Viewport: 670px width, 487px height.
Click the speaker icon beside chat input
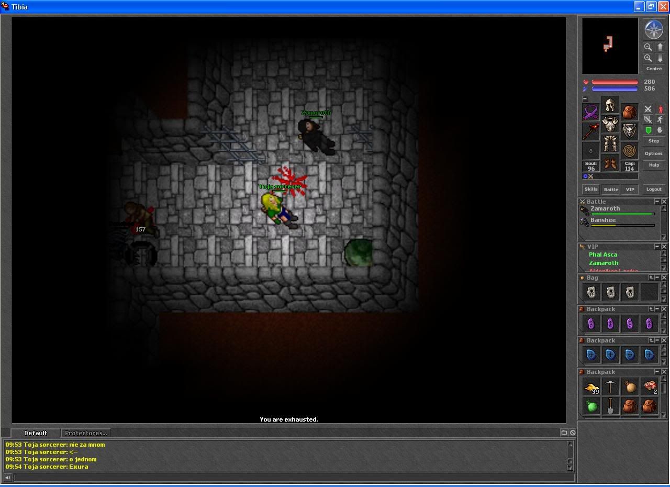pyautogui.click(x=7, y=477)
